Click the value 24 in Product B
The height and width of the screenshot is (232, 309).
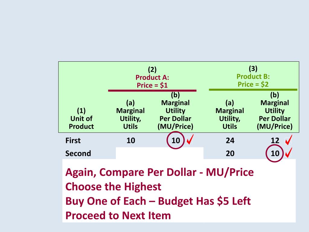(230, 140)
